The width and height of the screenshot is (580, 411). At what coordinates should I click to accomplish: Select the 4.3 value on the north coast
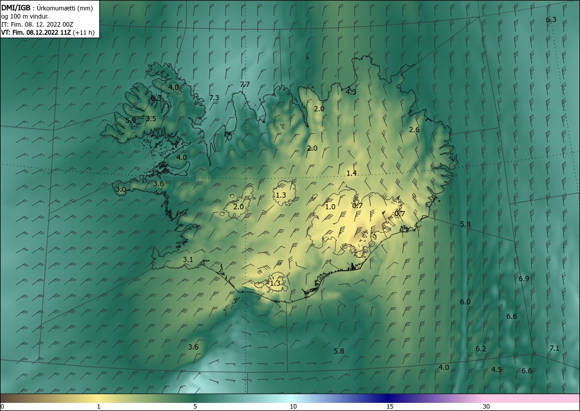coord(351,92)
